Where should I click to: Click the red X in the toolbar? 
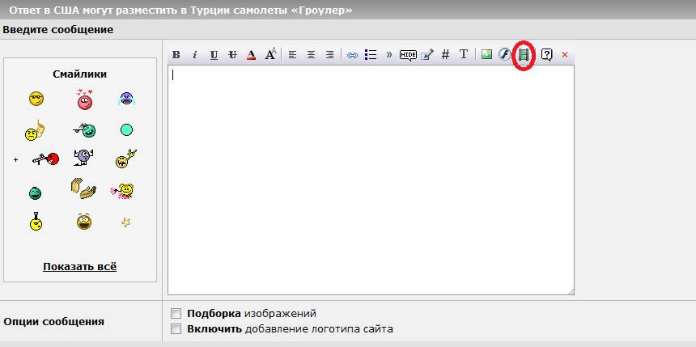click(565, 55)
